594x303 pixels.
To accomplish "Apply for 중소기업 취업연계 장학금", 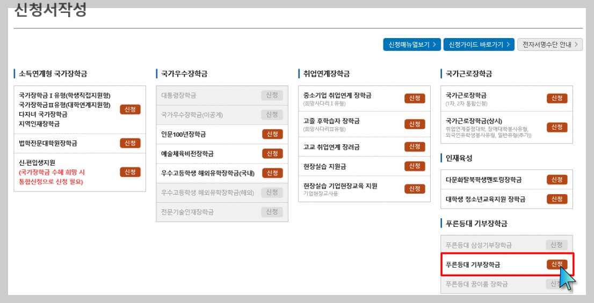I will (x=415, y=98).
